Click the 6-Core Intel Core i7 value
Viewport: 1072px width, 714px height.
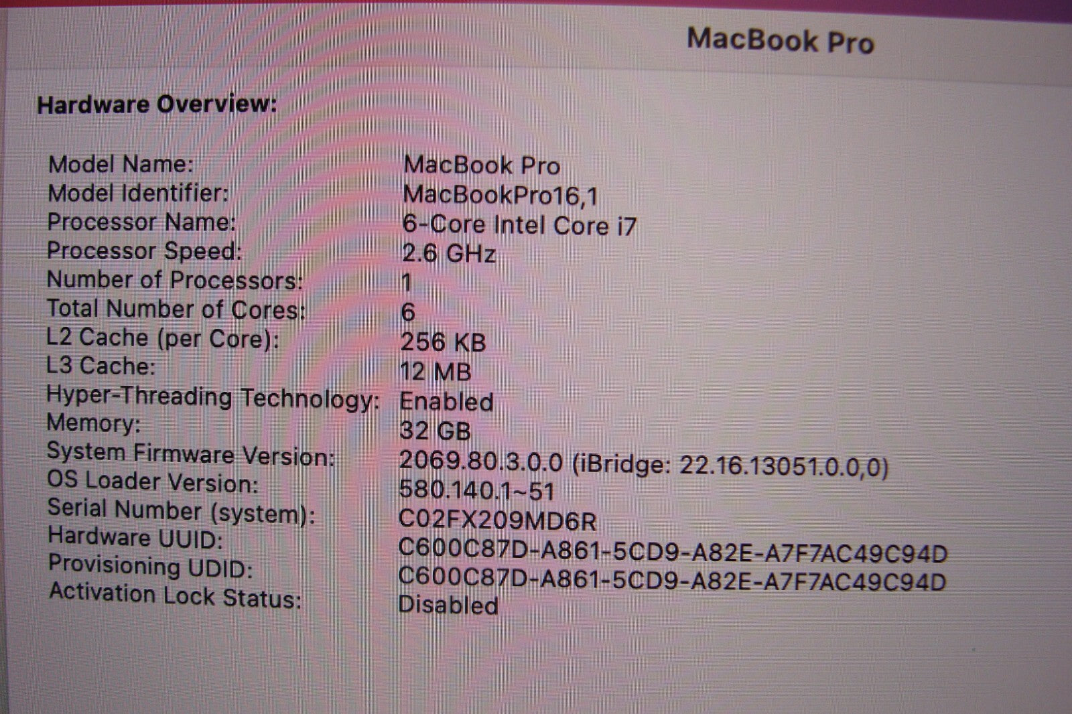click(x=519, y=224)
